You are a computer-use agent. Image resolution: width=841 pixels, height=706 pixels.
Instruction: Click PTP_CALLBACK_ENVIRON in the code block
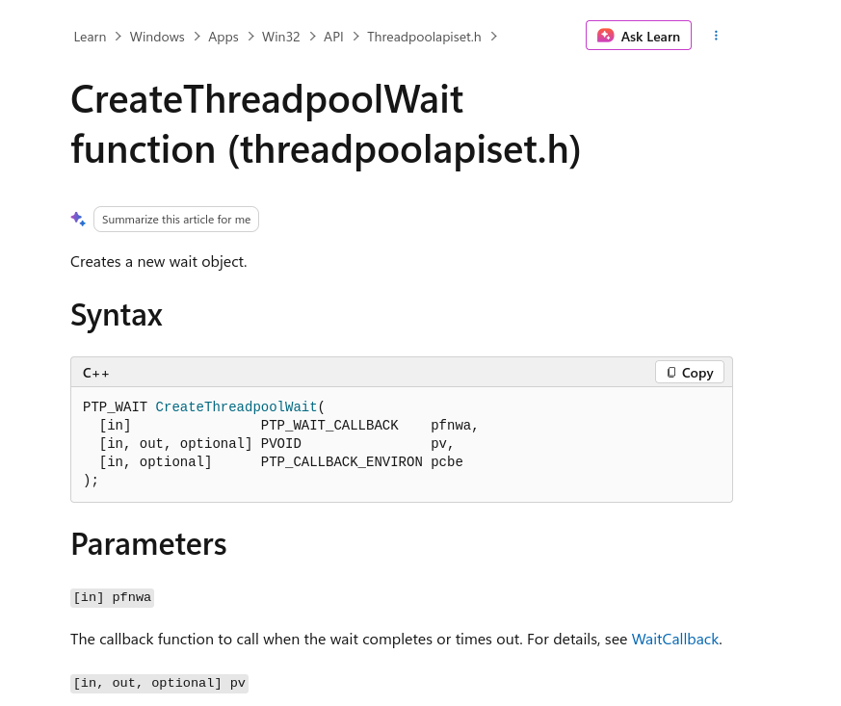341,462
